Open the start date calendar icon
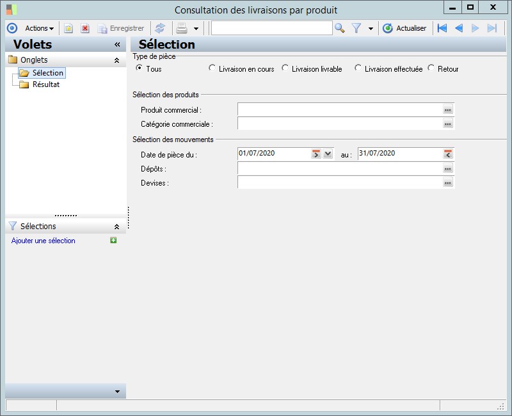 pos(316,154)
